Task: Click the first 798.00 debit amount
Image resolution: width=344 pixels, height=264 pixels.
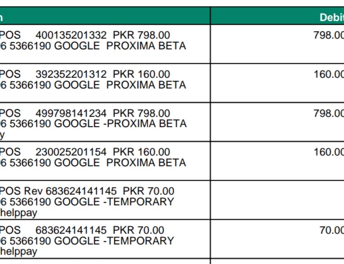Action: tap(329, 35)
